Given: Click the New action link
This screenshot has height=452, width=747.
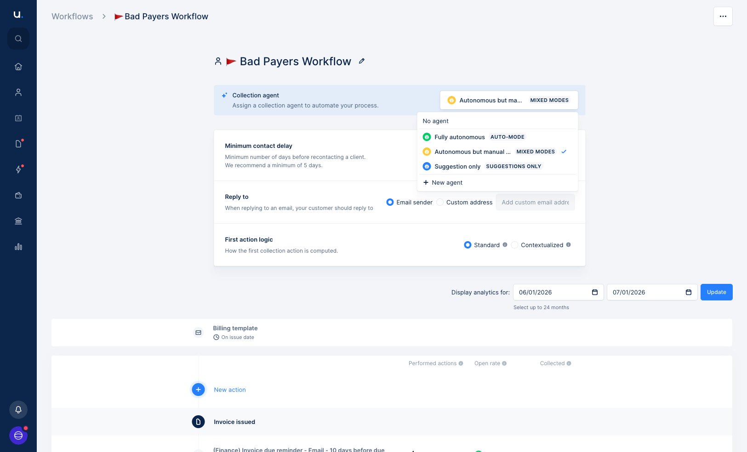Looking at the screenshot, I should coord(230,390).
